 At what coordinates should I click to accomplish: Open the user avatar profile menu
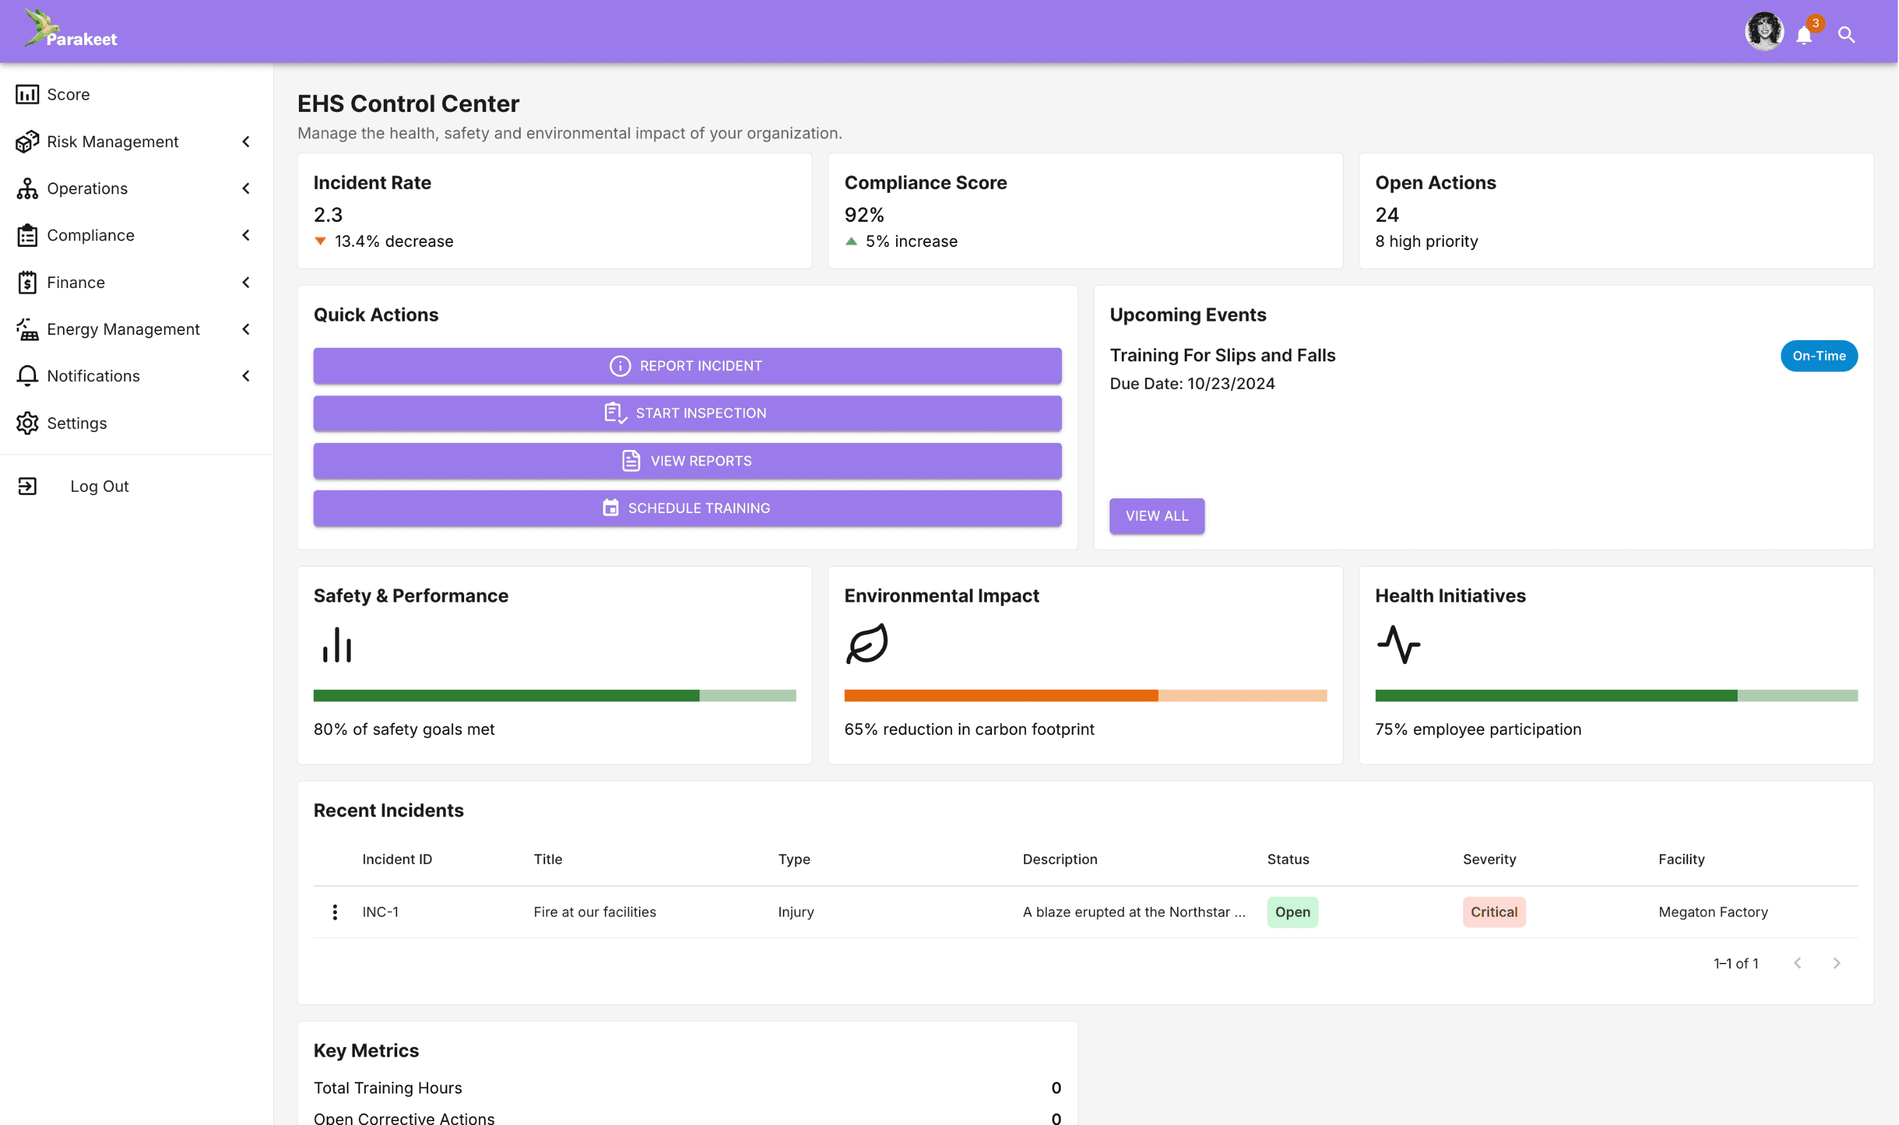pyautogui.click(x=1764, y=32)
